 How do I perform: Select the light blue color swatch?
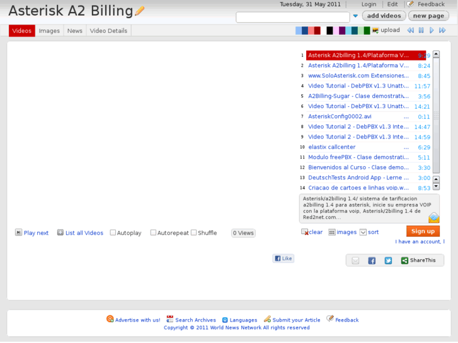299,31
